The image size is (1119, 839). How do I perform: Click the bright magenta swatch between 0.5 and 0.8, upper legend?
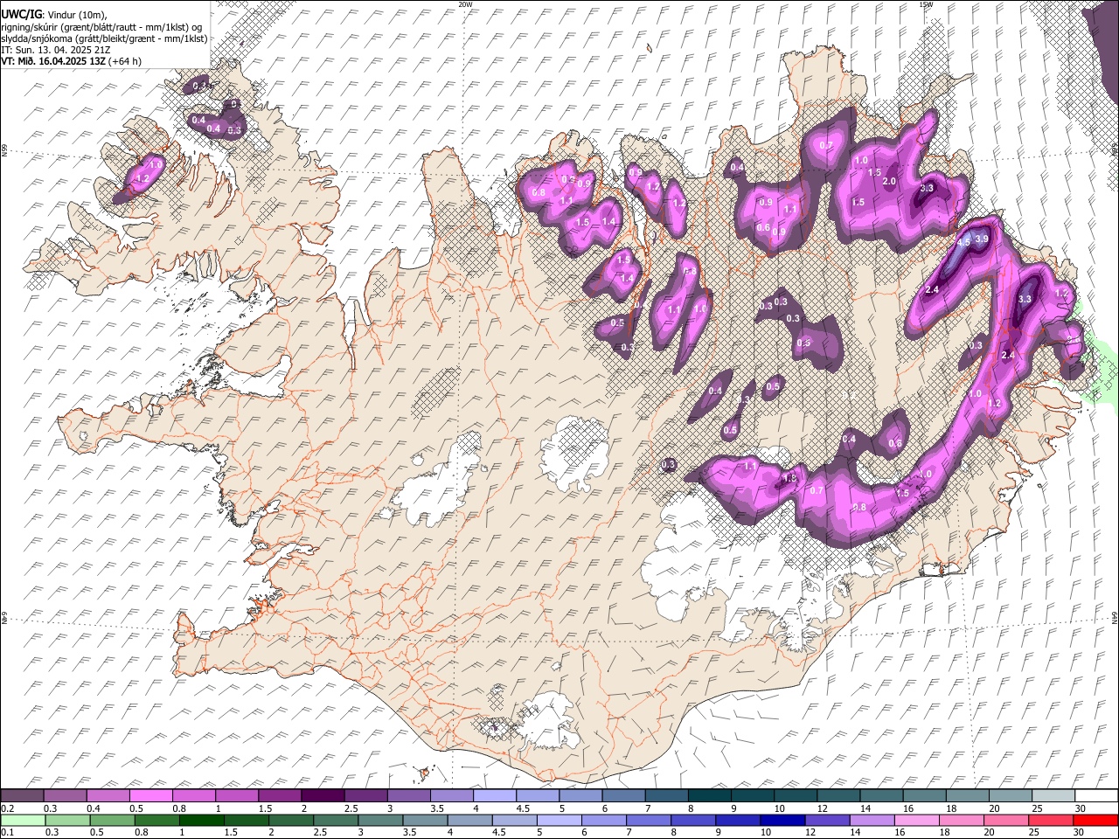pyautogui.click(x=151, y=795)
